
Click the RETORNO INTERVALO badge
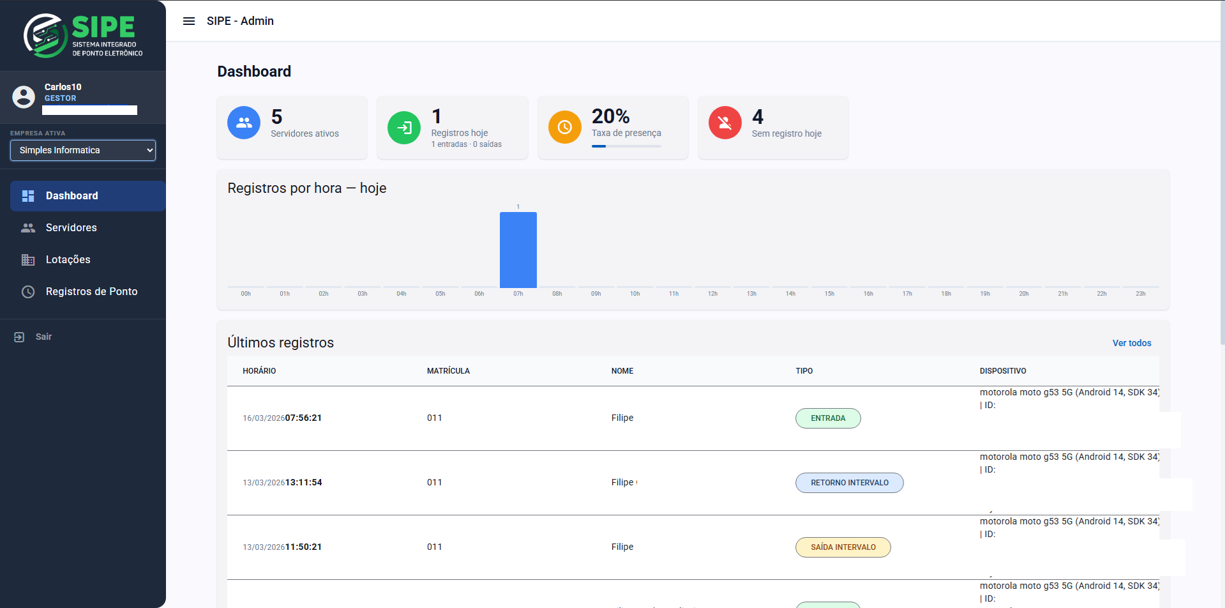[850, 483]
